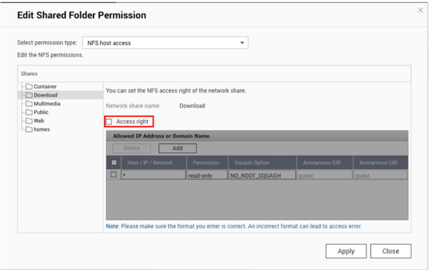Click the Anonymous UID guest field

pyautogui.click(x=380, y=175)
